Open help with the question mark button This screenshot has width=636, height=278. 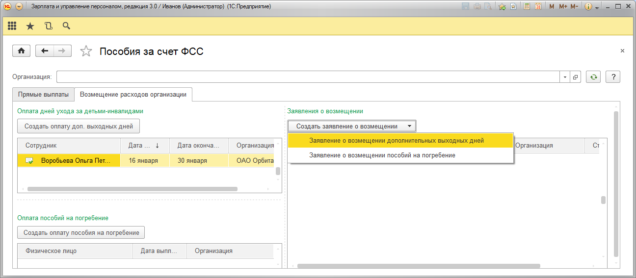(x=613, y=77)
